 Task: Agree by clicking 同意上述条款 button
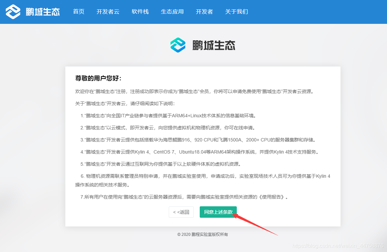218,212
